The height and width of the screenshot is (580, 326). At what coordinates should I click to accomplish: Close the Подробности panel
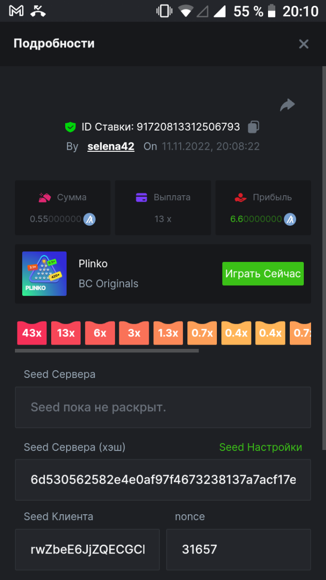tap(303, 44)
